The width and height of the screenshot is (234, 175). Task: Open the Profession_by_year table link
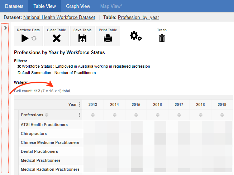[x=138, y=17]
